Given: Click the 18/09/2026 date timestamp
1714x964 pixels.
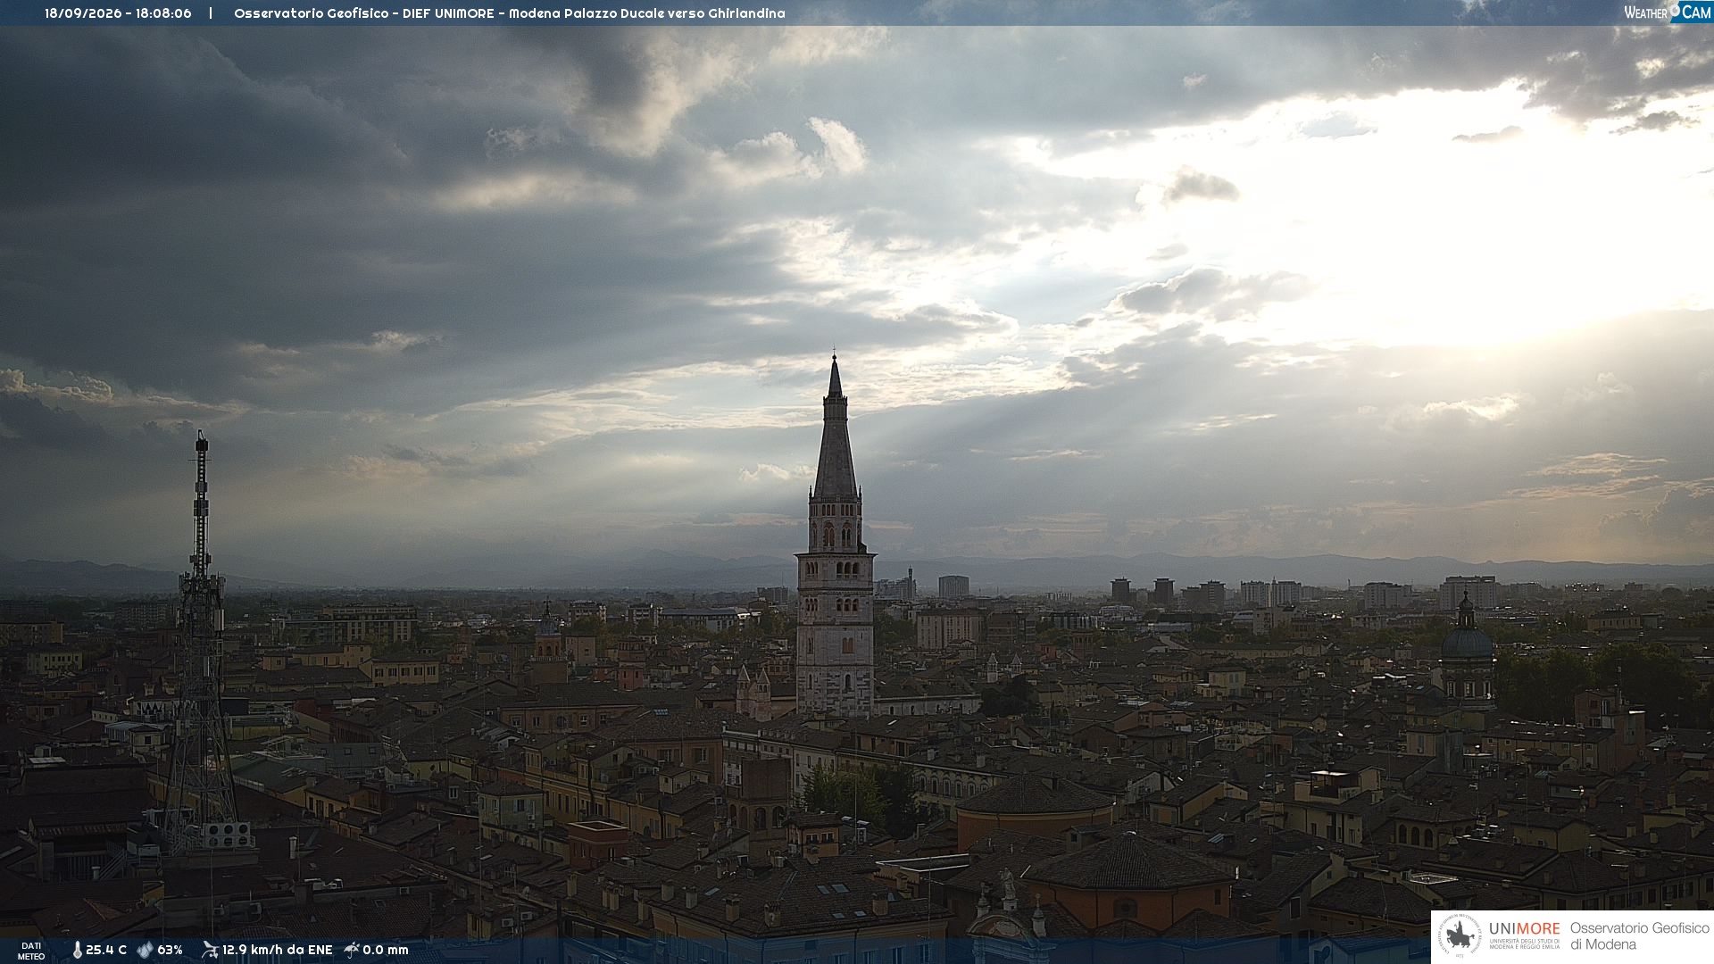Looking at the screenshot, I should (x=83, y=13).
